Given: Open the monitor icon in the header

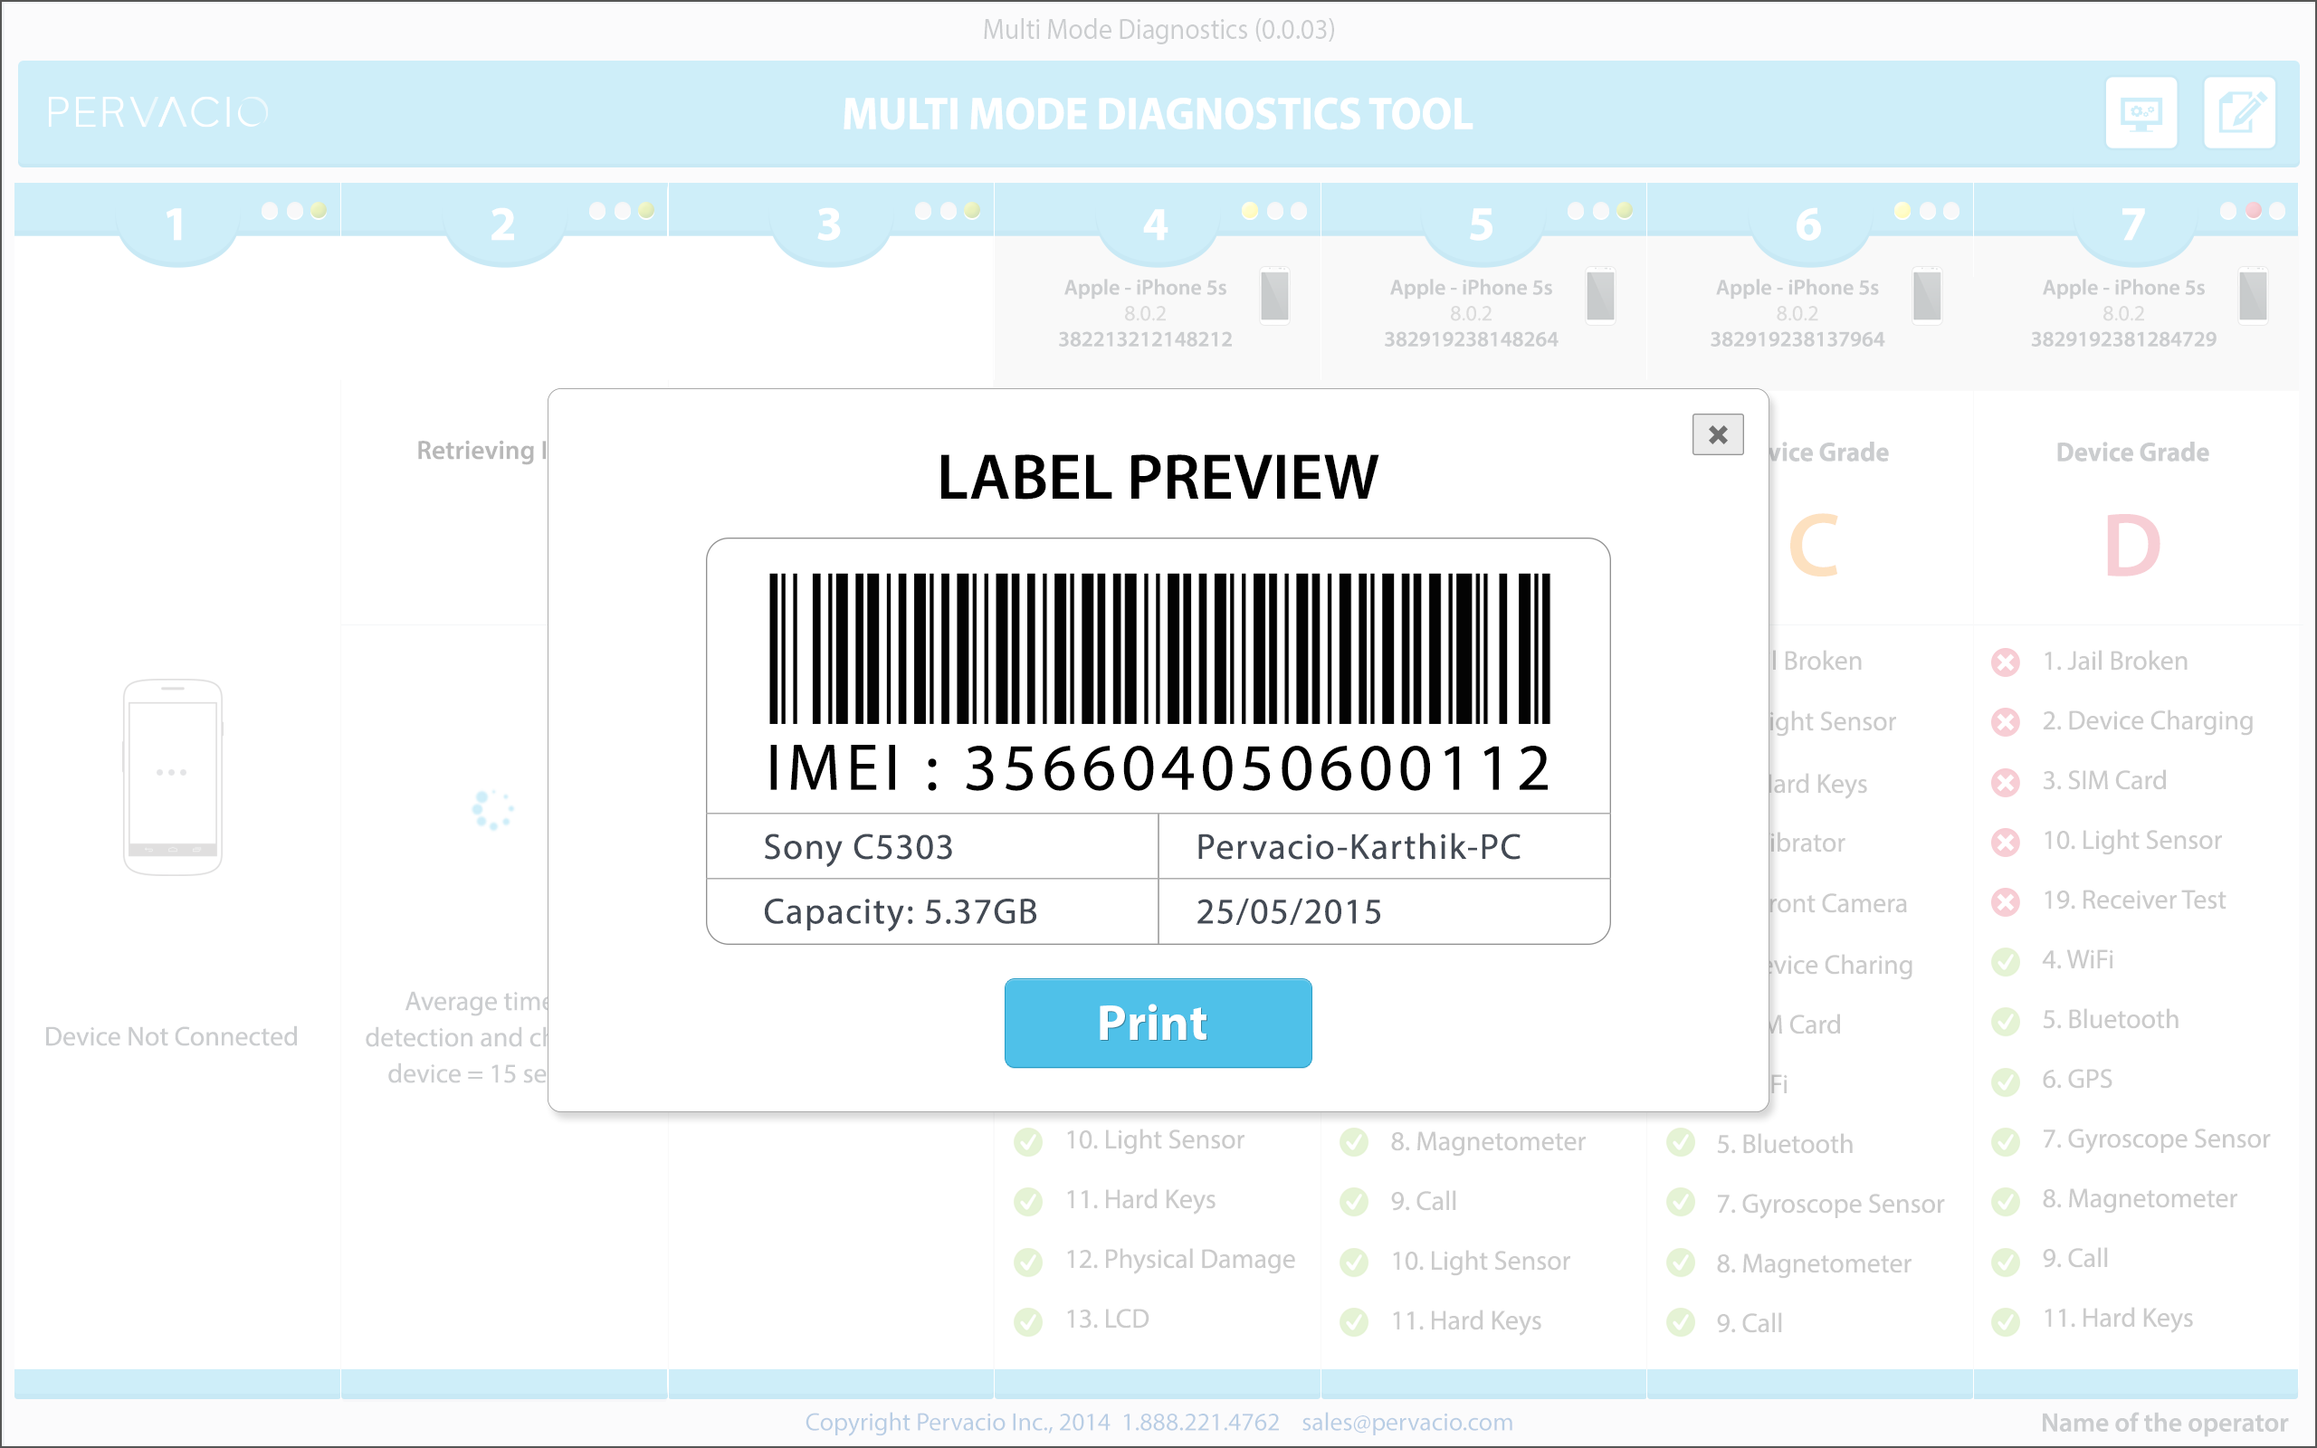Looking at the screenshot, I should point(2141,113).
